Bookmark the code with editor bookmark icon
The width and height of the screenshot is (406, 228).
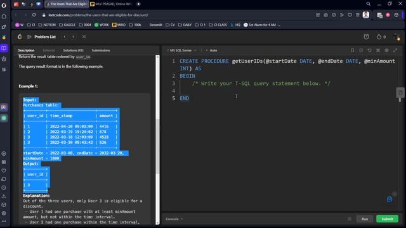pos(353,50)
